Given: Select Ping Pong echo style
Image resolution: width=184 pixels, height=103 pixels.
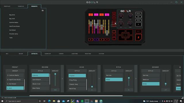Looking at the screenshot, I should [77, 80].
